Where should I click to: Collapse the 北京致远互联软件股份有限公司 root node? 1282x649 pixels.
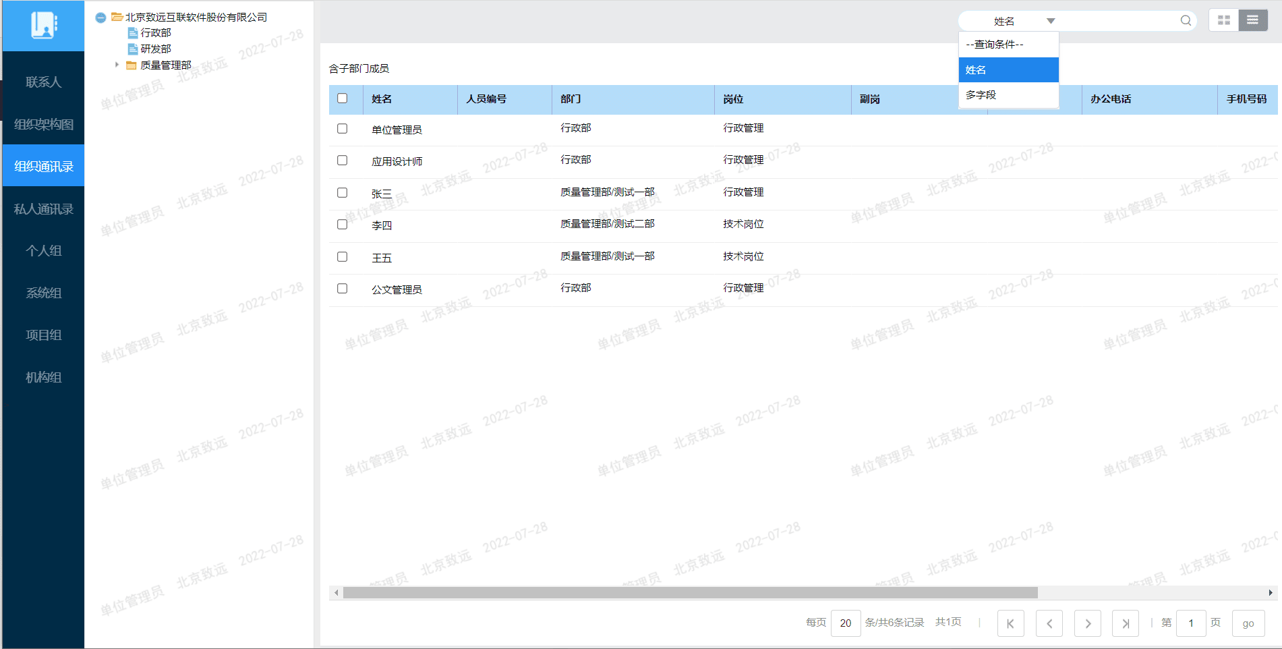[100, 18]
